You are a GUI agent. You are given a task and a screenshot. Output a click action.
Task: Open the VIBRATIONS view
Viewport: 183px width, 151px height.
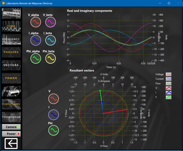pyautogui.click(x=11, y=104)
